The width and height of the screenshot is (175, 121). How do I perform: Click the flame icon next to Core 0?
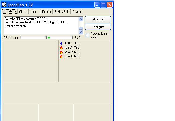tap(61, 52)
